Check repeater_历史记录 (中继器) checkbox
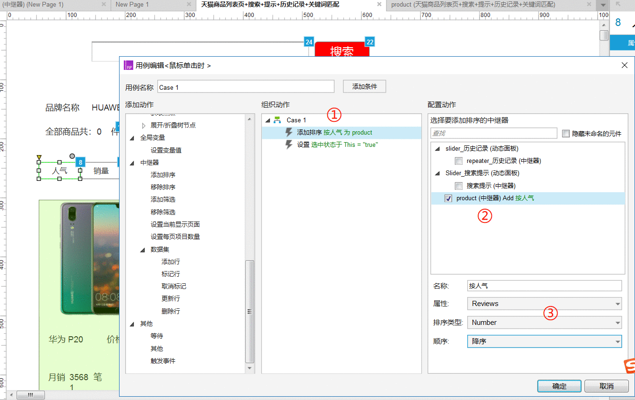635x400 pixels. (458, 161)
